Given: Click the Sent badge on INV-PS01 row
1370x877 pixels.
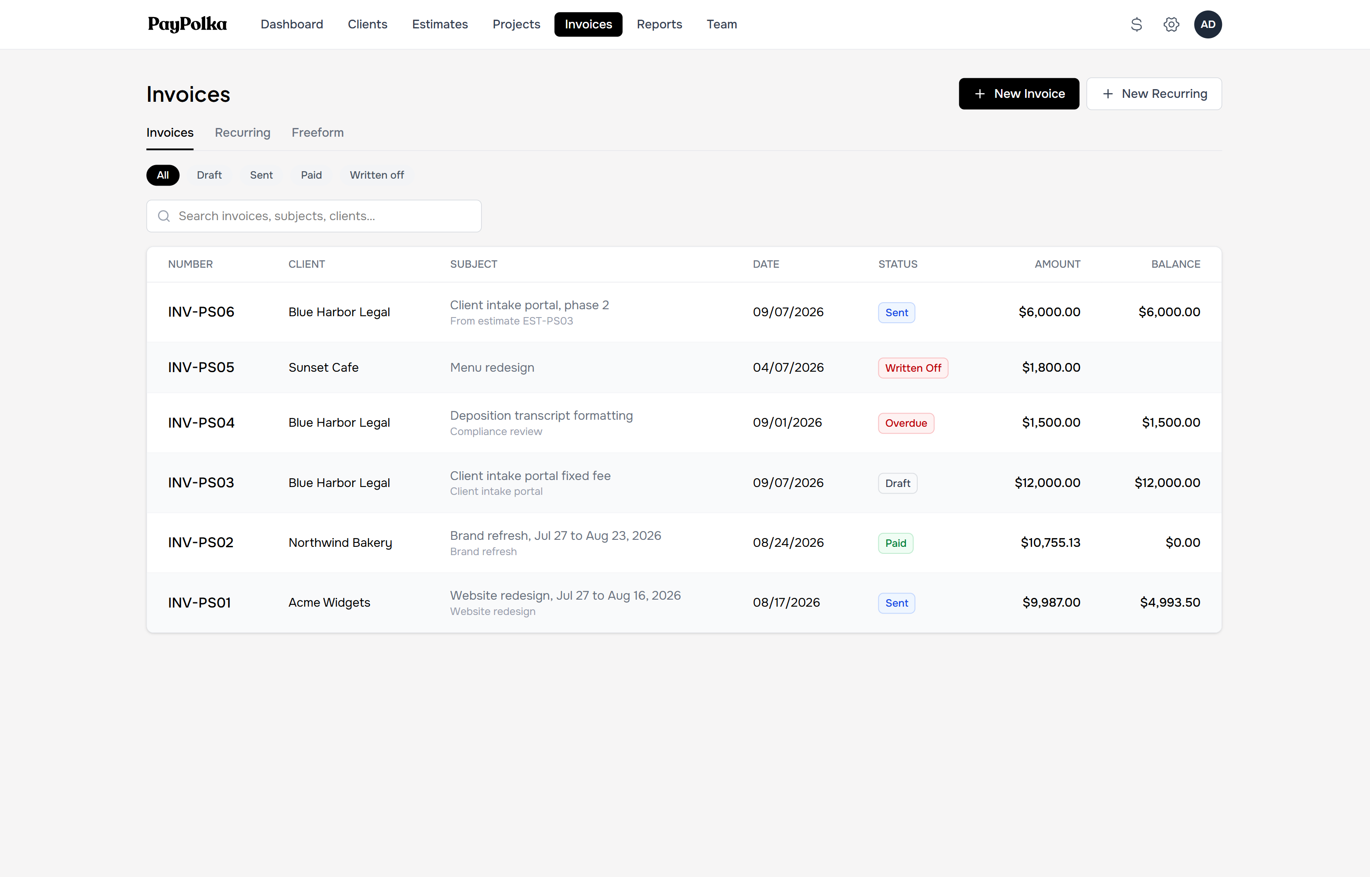Looking at the screenshot, I should (896, 603).
